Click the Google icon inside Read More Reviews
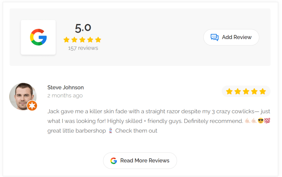The width and height of the screenshot is (282, 177). pos(114,161)
